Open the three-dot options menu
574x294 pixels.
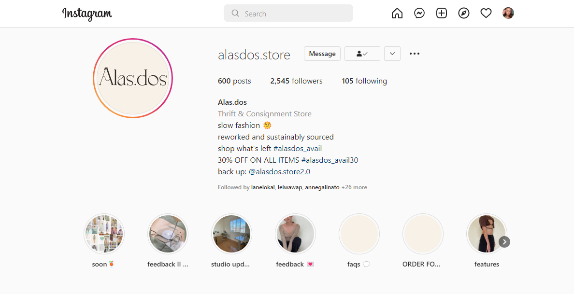[415, 54]
